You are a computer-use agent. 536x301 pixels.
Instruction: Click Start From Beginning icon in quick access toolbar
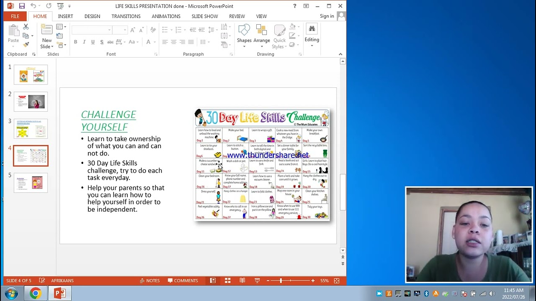[x=60, y=6]
